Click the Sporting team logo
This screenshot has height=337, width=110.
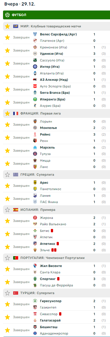pos(35,279)
